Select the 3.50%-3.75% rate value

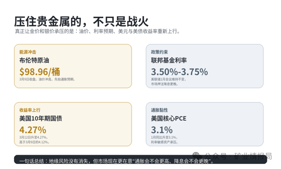point(179,72)
